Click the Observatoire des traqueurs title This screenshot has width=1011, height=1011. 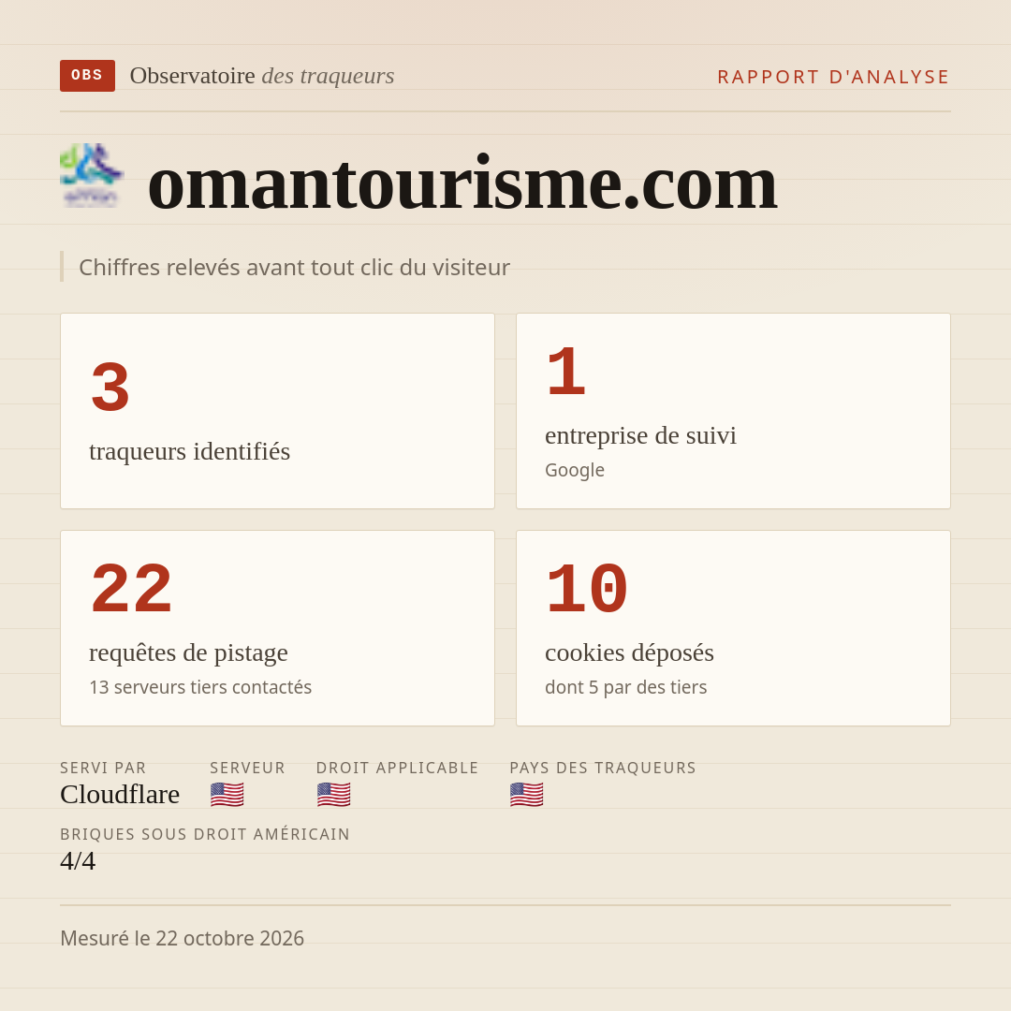262,76
